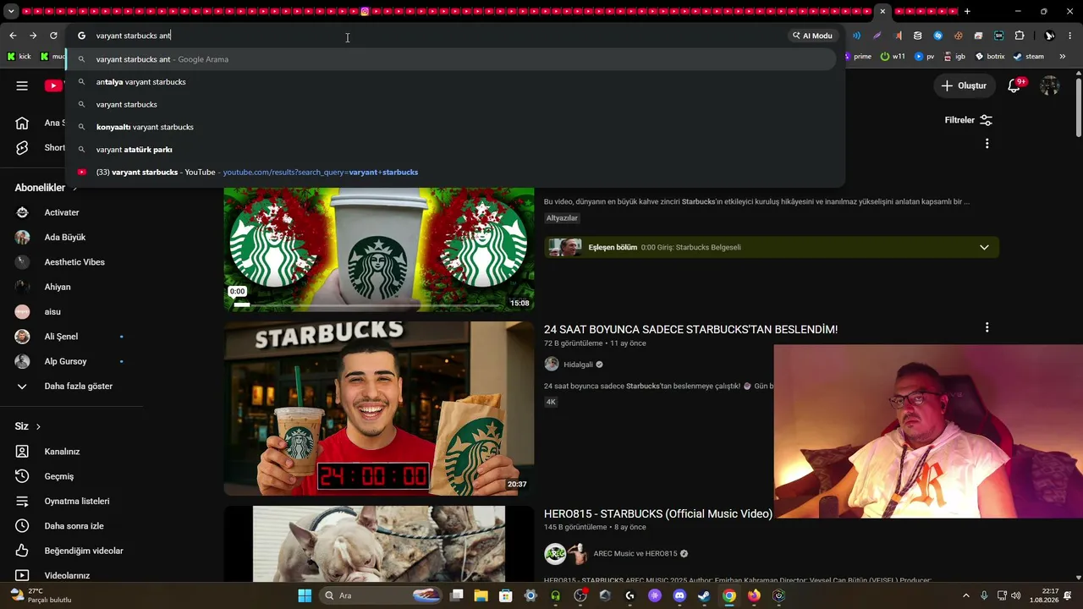Show hidden system tray icons
The height and width of the screenshot is (609, 1083).
[x=966, y=595]
